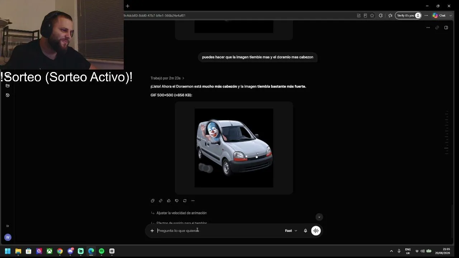Open the taskbar clock and date
This screenshot has height=258, width=459.
(443, 251)
